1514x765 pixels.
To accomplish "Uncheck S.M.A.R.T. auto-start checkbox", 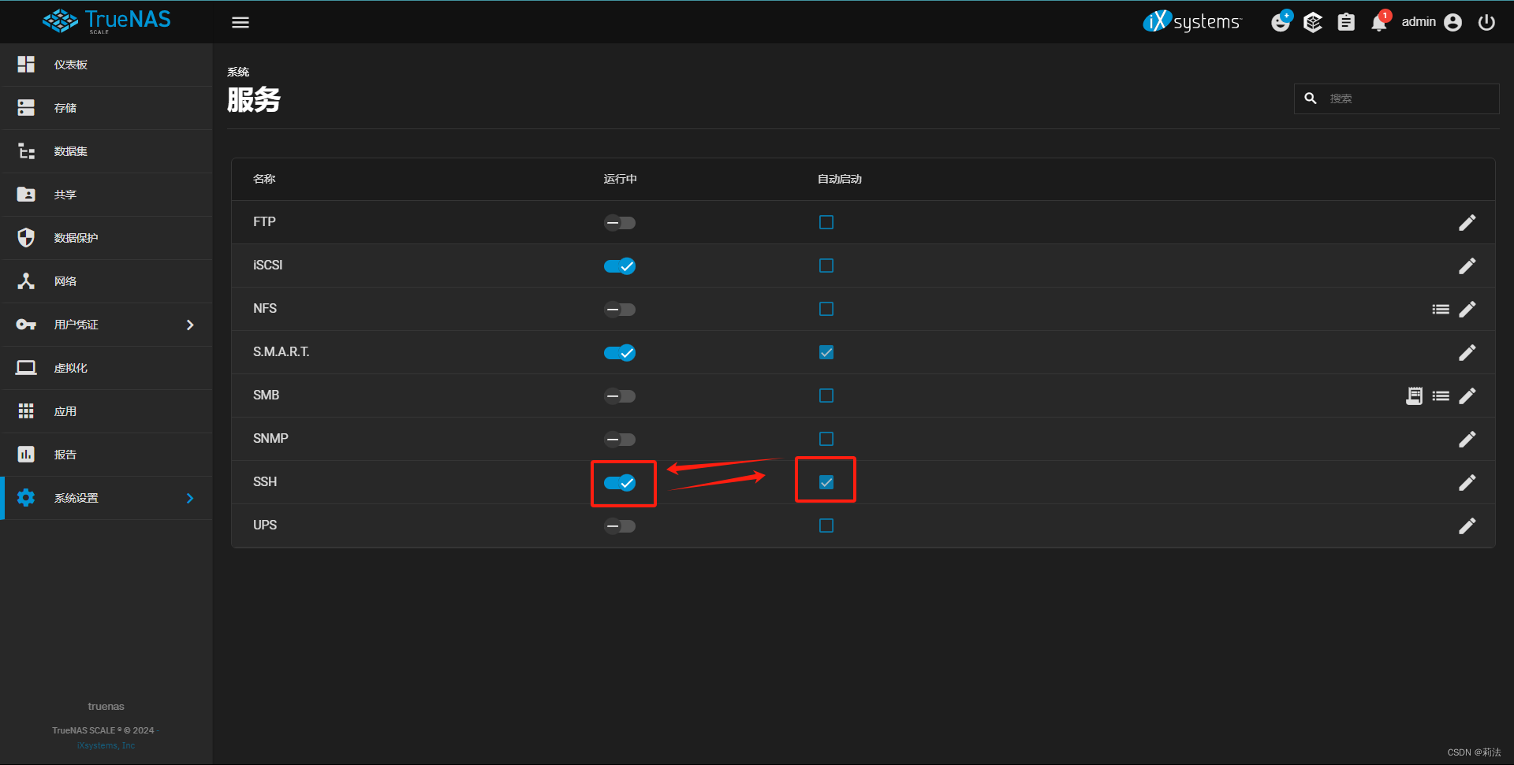I will click(826, 352).
